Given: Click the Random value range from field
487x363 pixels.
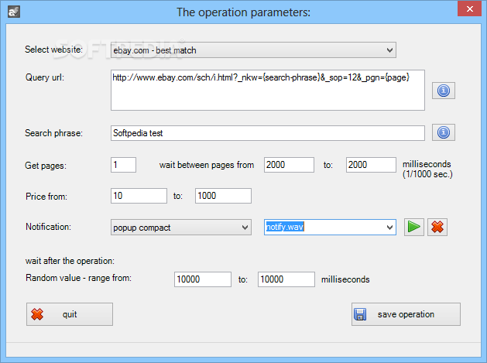Looking at the screenshot, I should click(203, 279).
